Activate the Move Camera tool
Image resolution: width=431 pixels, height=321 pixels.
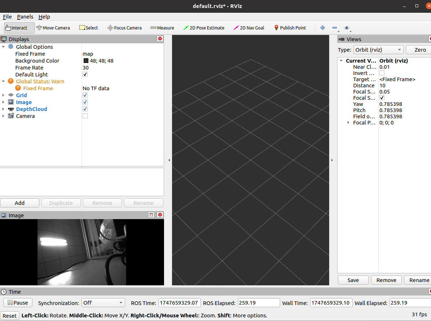click(x=53, y=28)
